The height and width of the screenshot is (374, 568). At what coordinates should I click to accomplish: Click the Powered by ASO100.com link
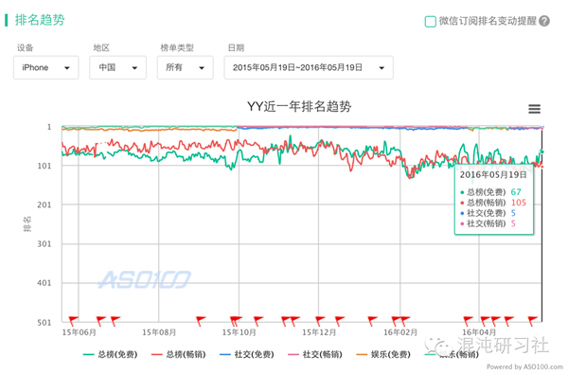[524, 366]
